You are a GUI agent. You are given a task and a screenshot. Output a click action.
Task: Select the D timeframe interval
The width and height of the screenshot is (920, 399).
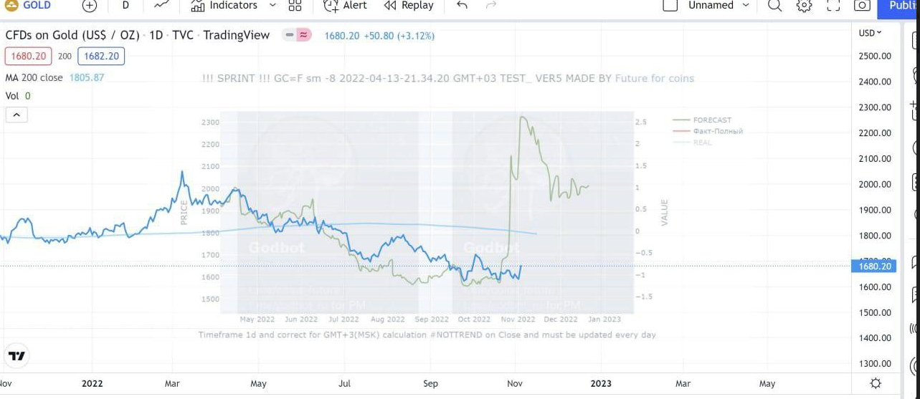[x=125, y=6]
